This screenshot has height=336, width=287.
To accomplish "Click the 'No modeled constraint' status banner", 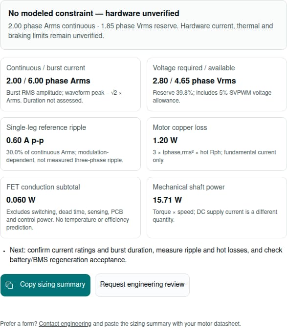I will (x=143, y=25).
